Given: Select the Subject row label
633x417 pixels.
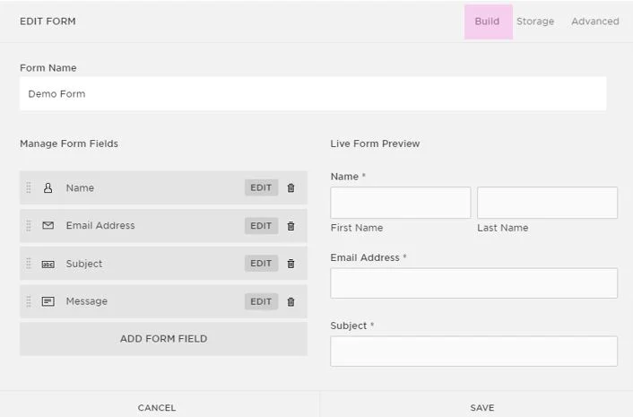Looking at the screenshot, I should pos(84,264).
